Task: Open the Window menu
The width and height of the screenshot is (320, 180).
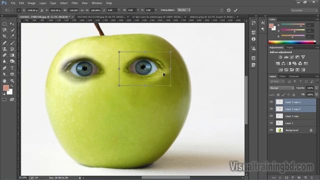Action: pyautogui.click(x=96, y=3)
